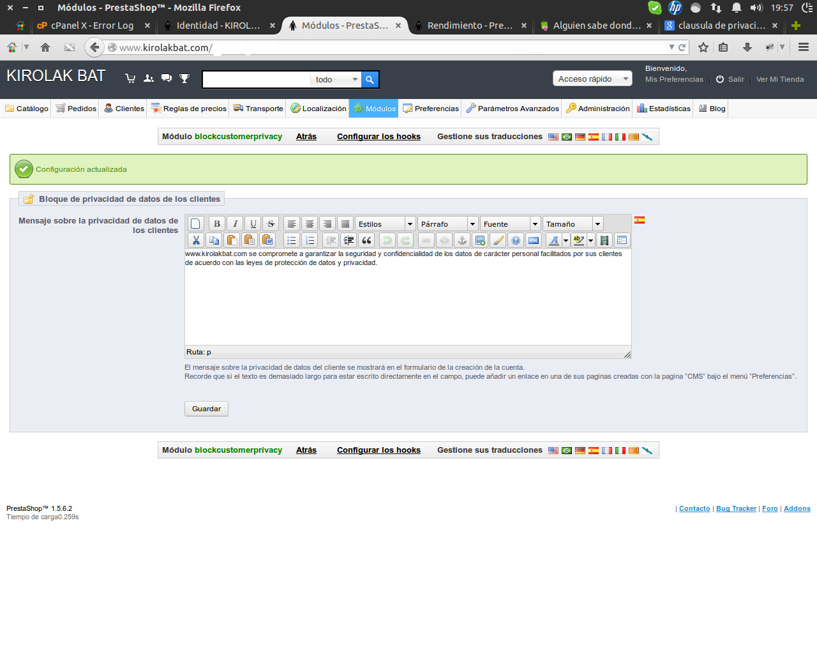Click the blue search magnifier button
Image resolution: width=817 pixels, height=654 pixels.
370,79
